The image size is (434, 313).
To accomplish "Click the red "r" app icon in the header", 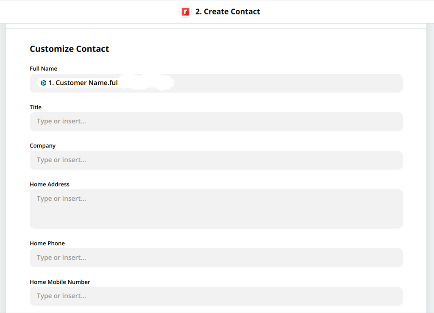I will coord(185,11).
